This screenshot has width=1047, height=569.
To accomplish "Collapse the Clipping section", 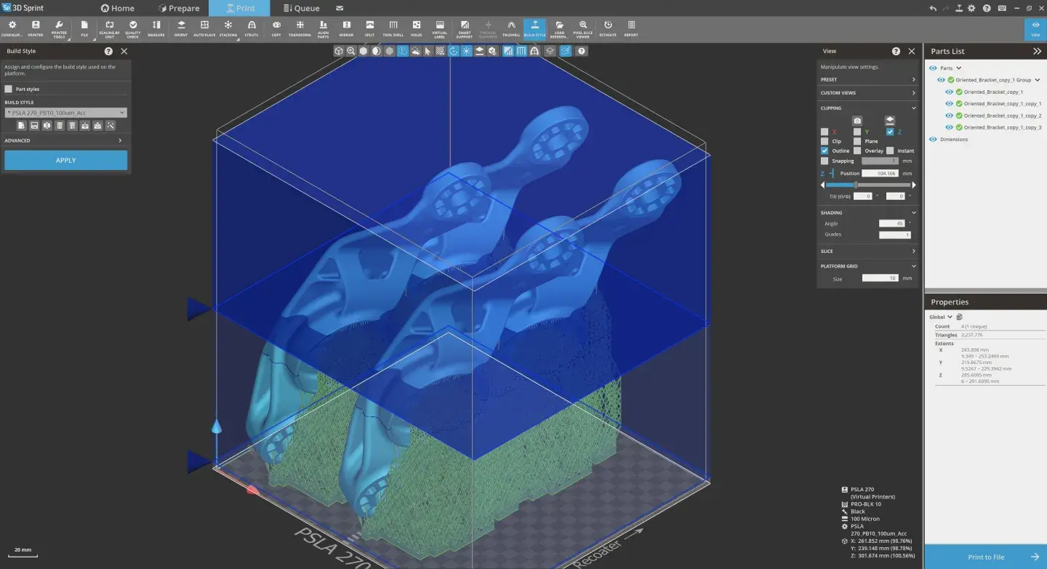I will [868, 108].
